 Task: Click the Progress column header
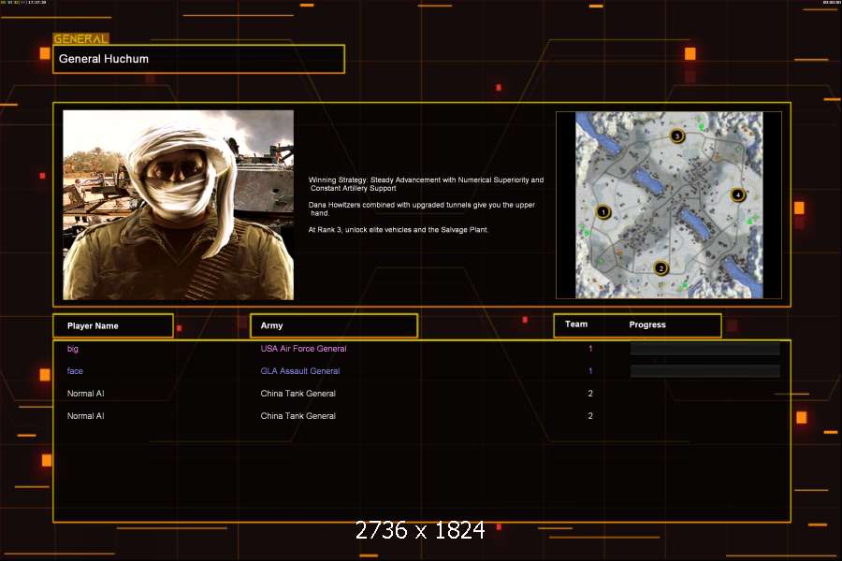(x=647, y=324)
